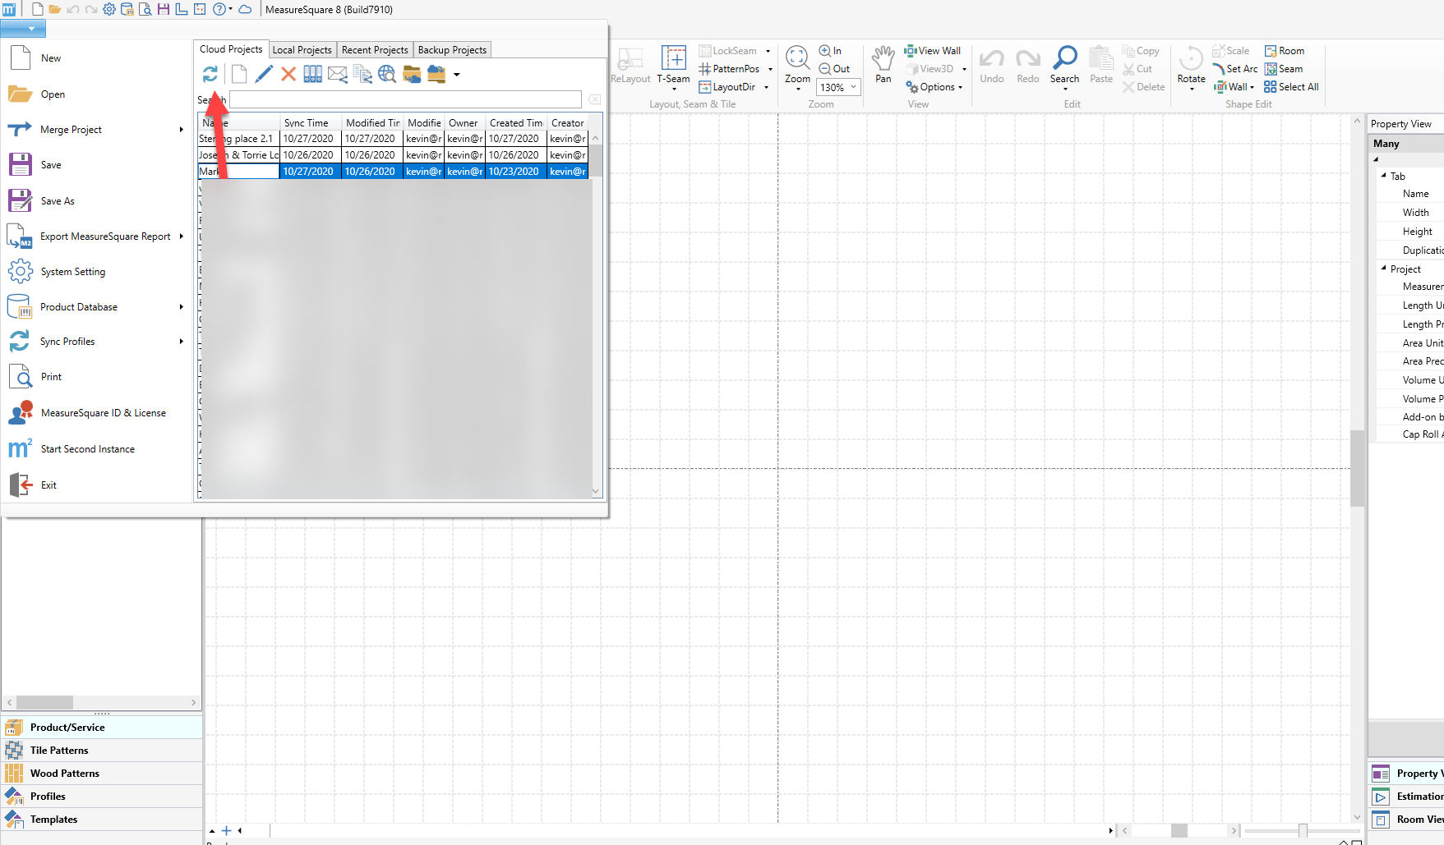The width and height of the screenshot is (1444, 845).
Task: Click the binders archive icon
Action: [x=313, y=75]
